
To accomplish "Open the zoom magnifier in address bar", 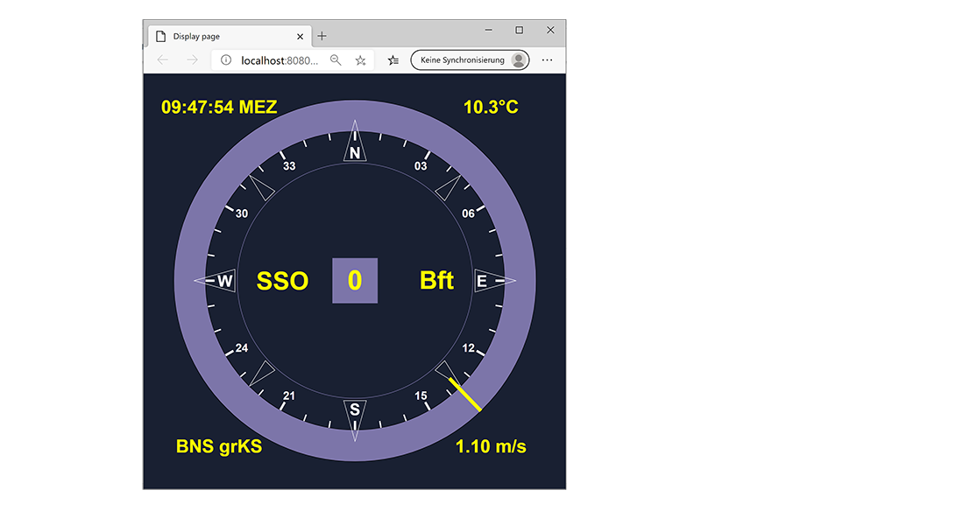I will (x=336, y=60).
